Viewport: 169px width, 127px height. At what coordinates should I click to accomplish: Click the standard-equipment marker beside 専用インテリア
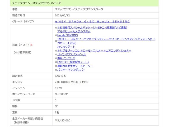(x=56, y=58)
